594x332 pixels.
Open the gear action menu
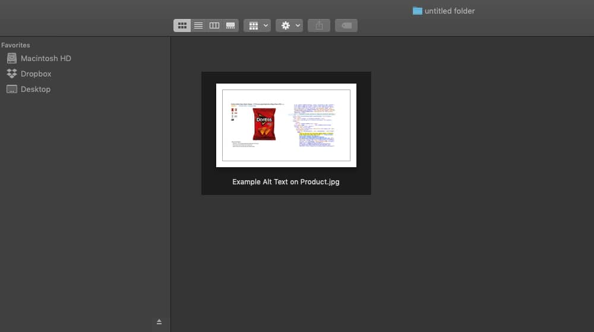coord(289,25)
